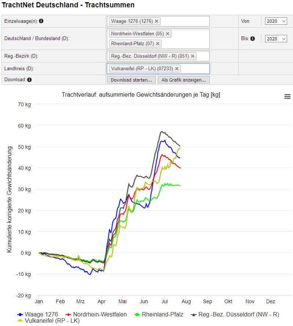
Task: Remove the Rheinland-Pfalz tag
Action: point(158,44)
